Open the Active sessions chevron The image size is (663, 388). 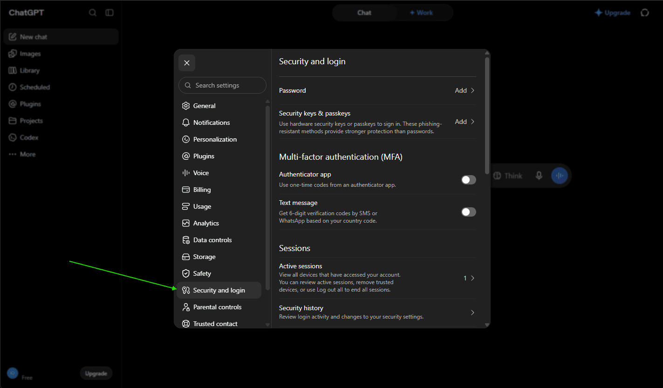472,278
